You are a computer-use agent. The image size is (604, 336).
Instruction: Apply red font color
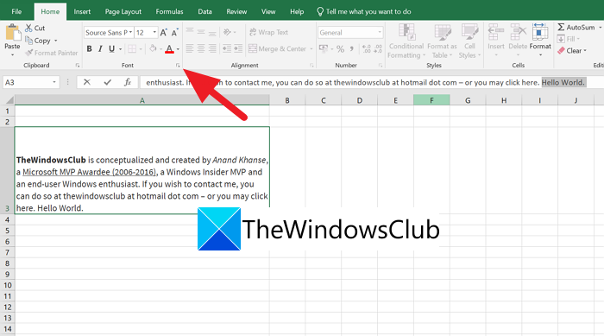(x=169, y=49)
